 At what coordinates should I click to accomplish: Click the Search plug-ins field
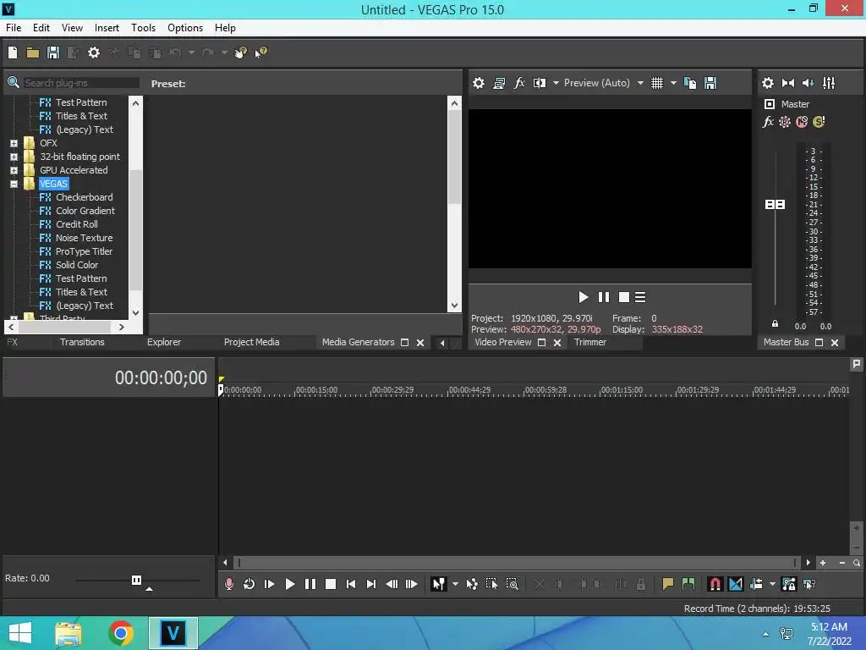tap(81, 83)
